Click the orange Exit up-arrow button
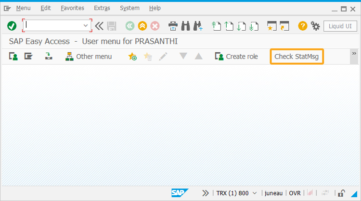This screenshot has width=361, height=201. tap(142, 26)
